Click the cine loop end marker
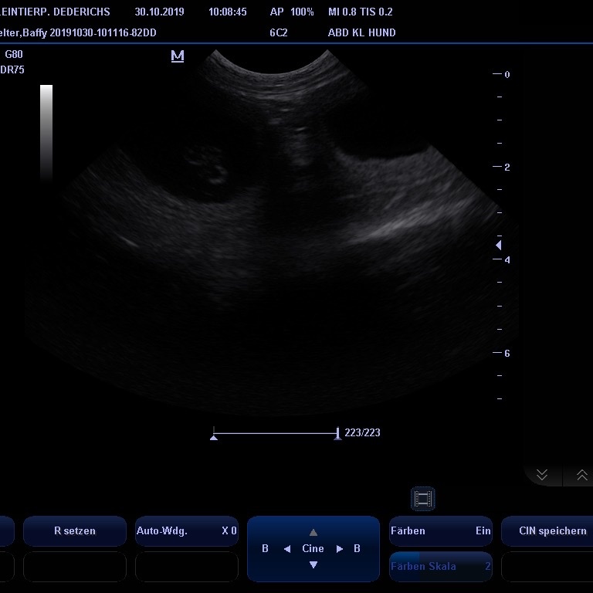593x593 pixels. coord(337,435)
